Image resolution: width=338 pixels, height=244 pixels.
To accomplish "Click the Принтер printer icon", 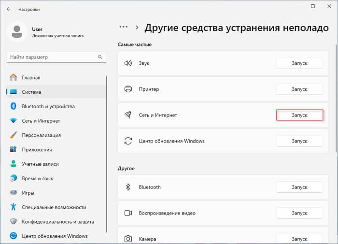I will (128, 89).
